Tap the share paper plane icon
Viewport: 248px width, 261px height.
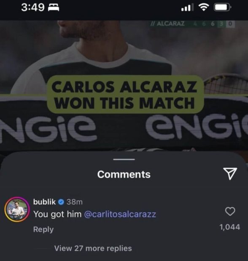pyautogui.click(x=230, y=173)
